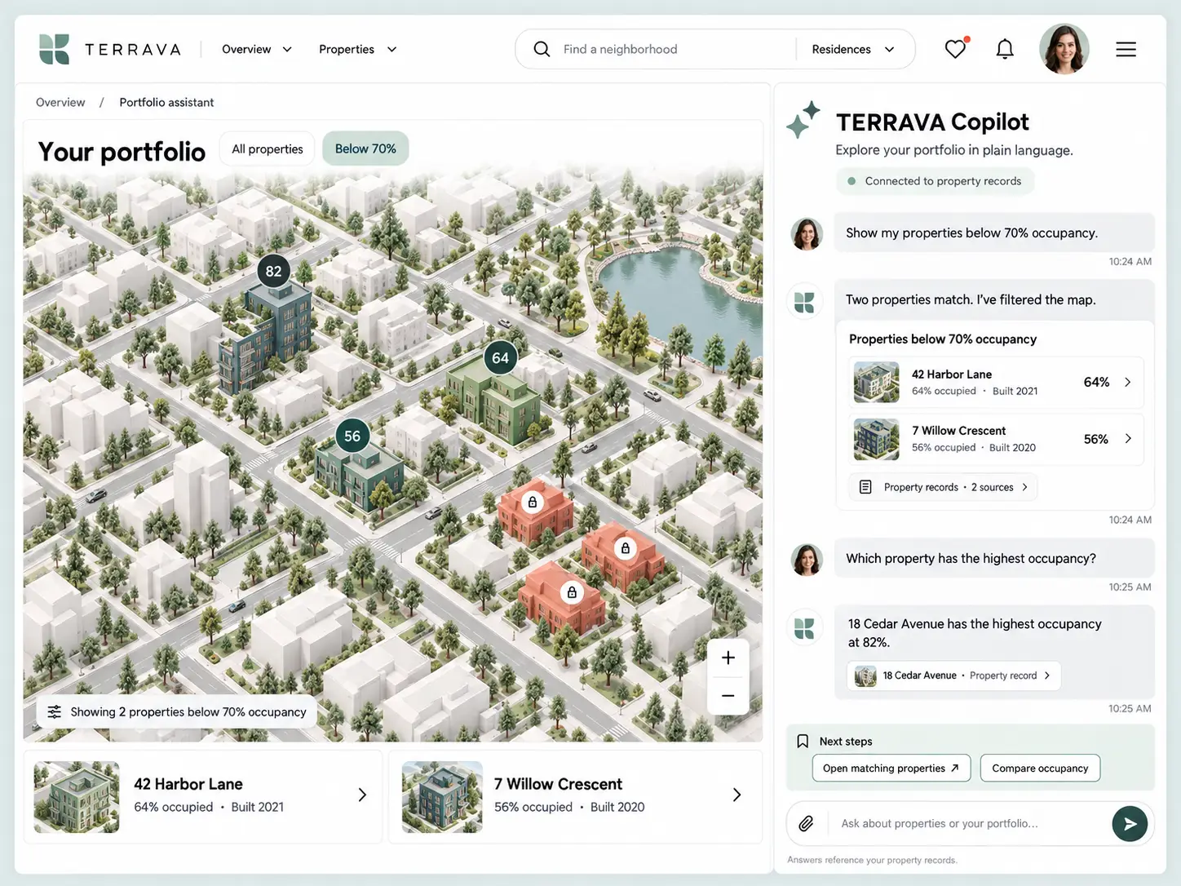The width and height of the screenshot is (1181, 886).
Task: Select the 56 occupancy map marker
Action: point(352,436)
